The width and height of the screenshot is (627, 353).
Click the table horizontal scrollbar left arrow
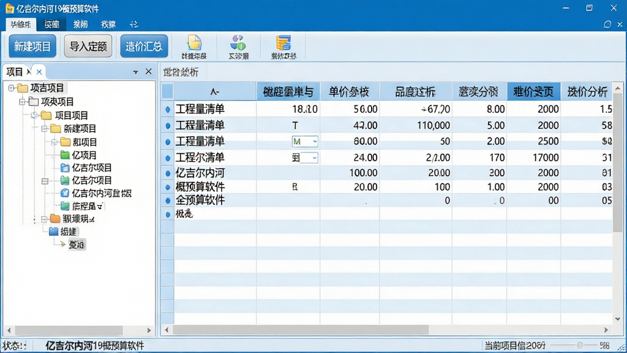[167, 330]
